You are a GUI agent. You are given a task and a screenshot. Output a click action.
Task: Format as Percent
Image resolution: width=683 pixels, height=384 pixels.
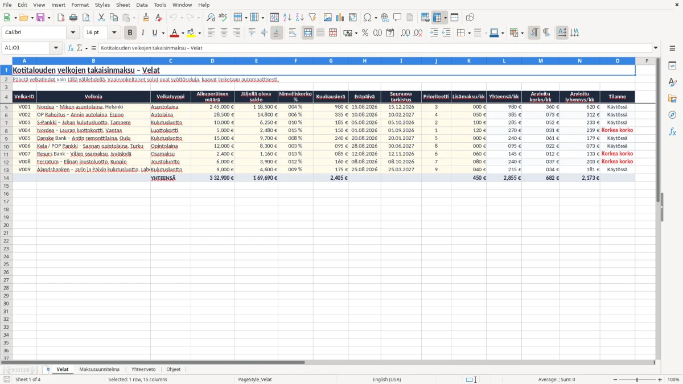tap(365, 33)
